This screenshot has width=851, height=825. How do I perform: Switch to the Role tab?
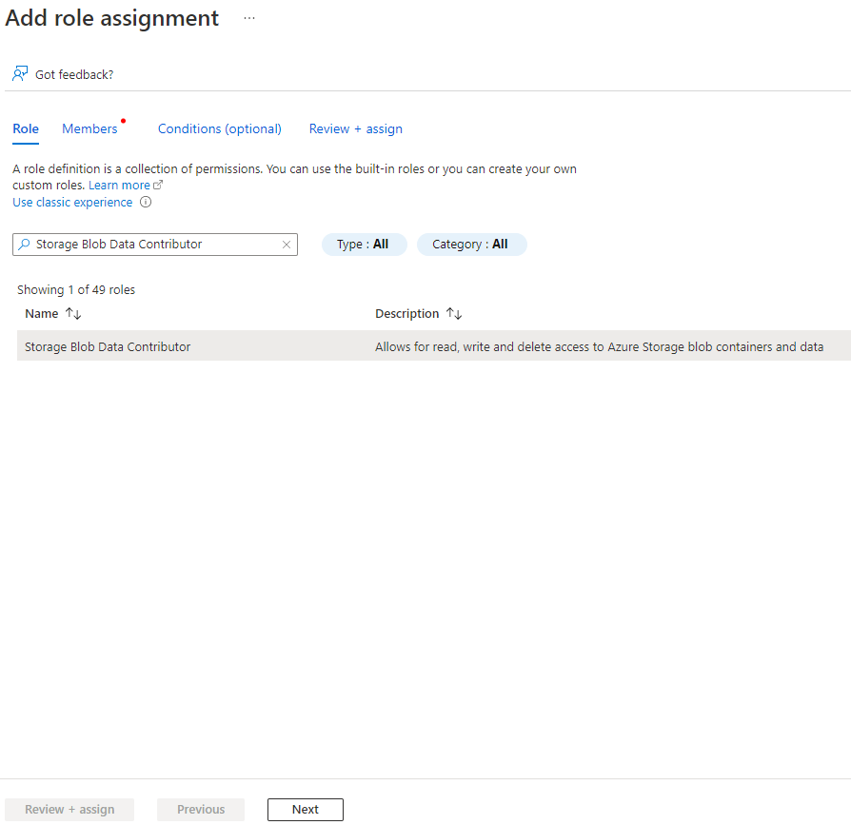(x=26, y=129)
